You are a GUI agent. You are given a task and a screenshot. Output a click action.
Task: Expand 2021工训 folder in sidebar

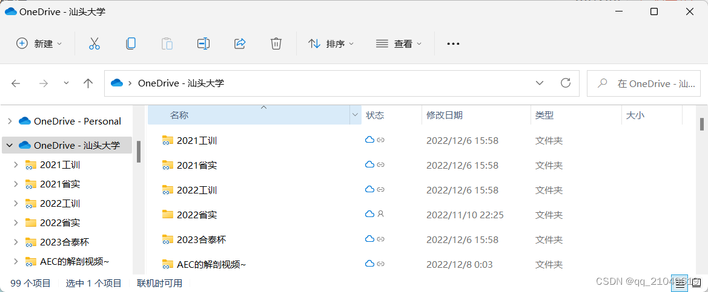point(16,165)
